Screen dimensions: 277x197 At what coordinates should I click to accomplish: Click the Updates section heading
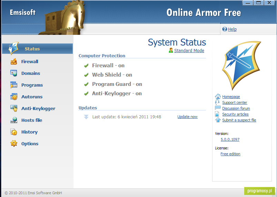coord(88,108)
